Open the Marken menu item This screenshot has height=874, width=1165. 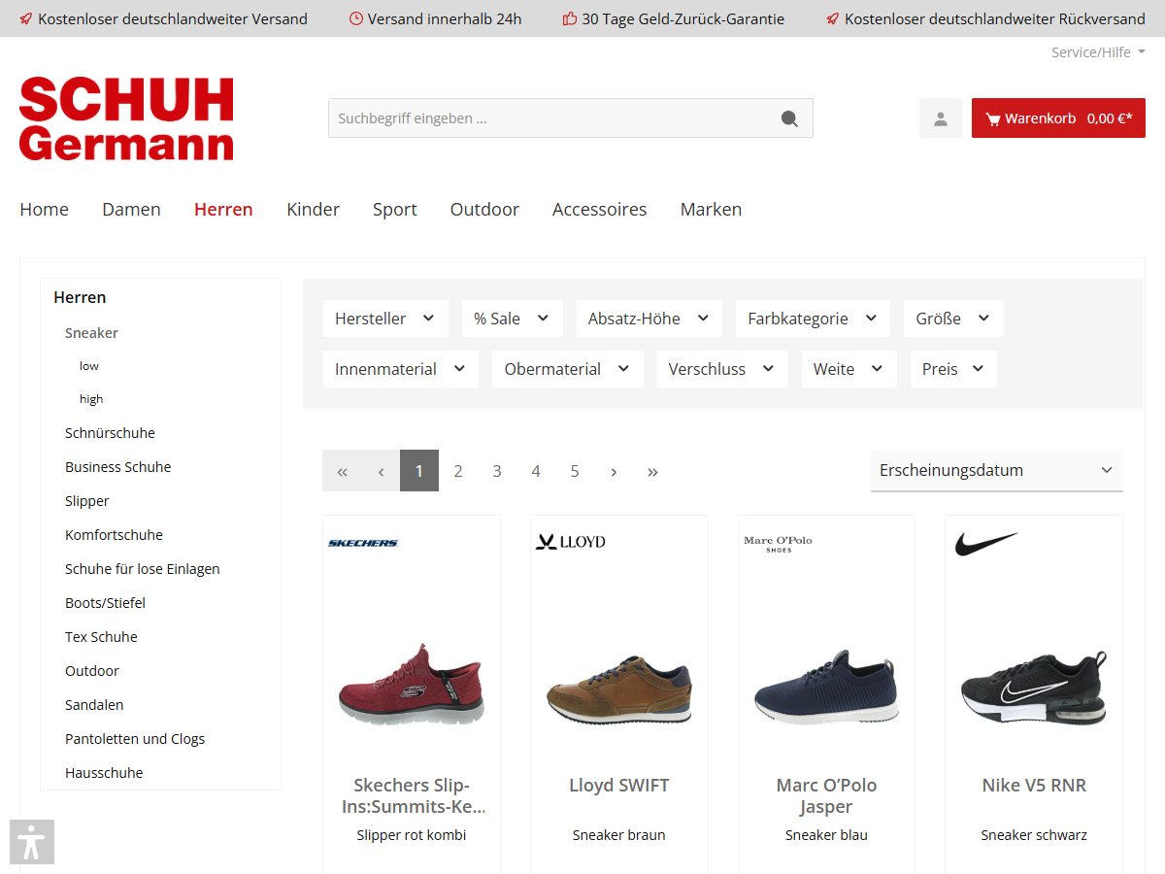coord(711,209)
